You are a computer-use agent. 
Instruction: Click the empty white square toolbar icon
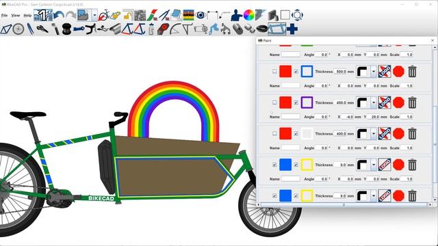click(285, 15)
